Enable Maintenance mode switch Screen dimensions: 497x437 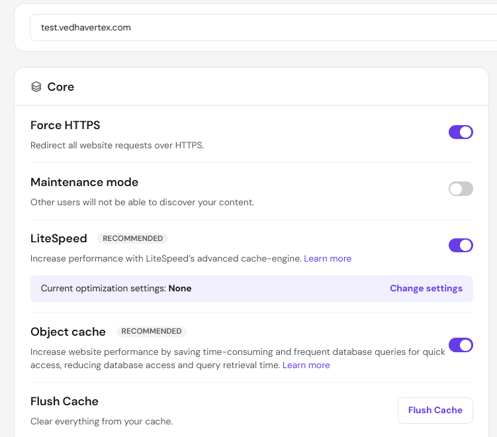(461, 189)
